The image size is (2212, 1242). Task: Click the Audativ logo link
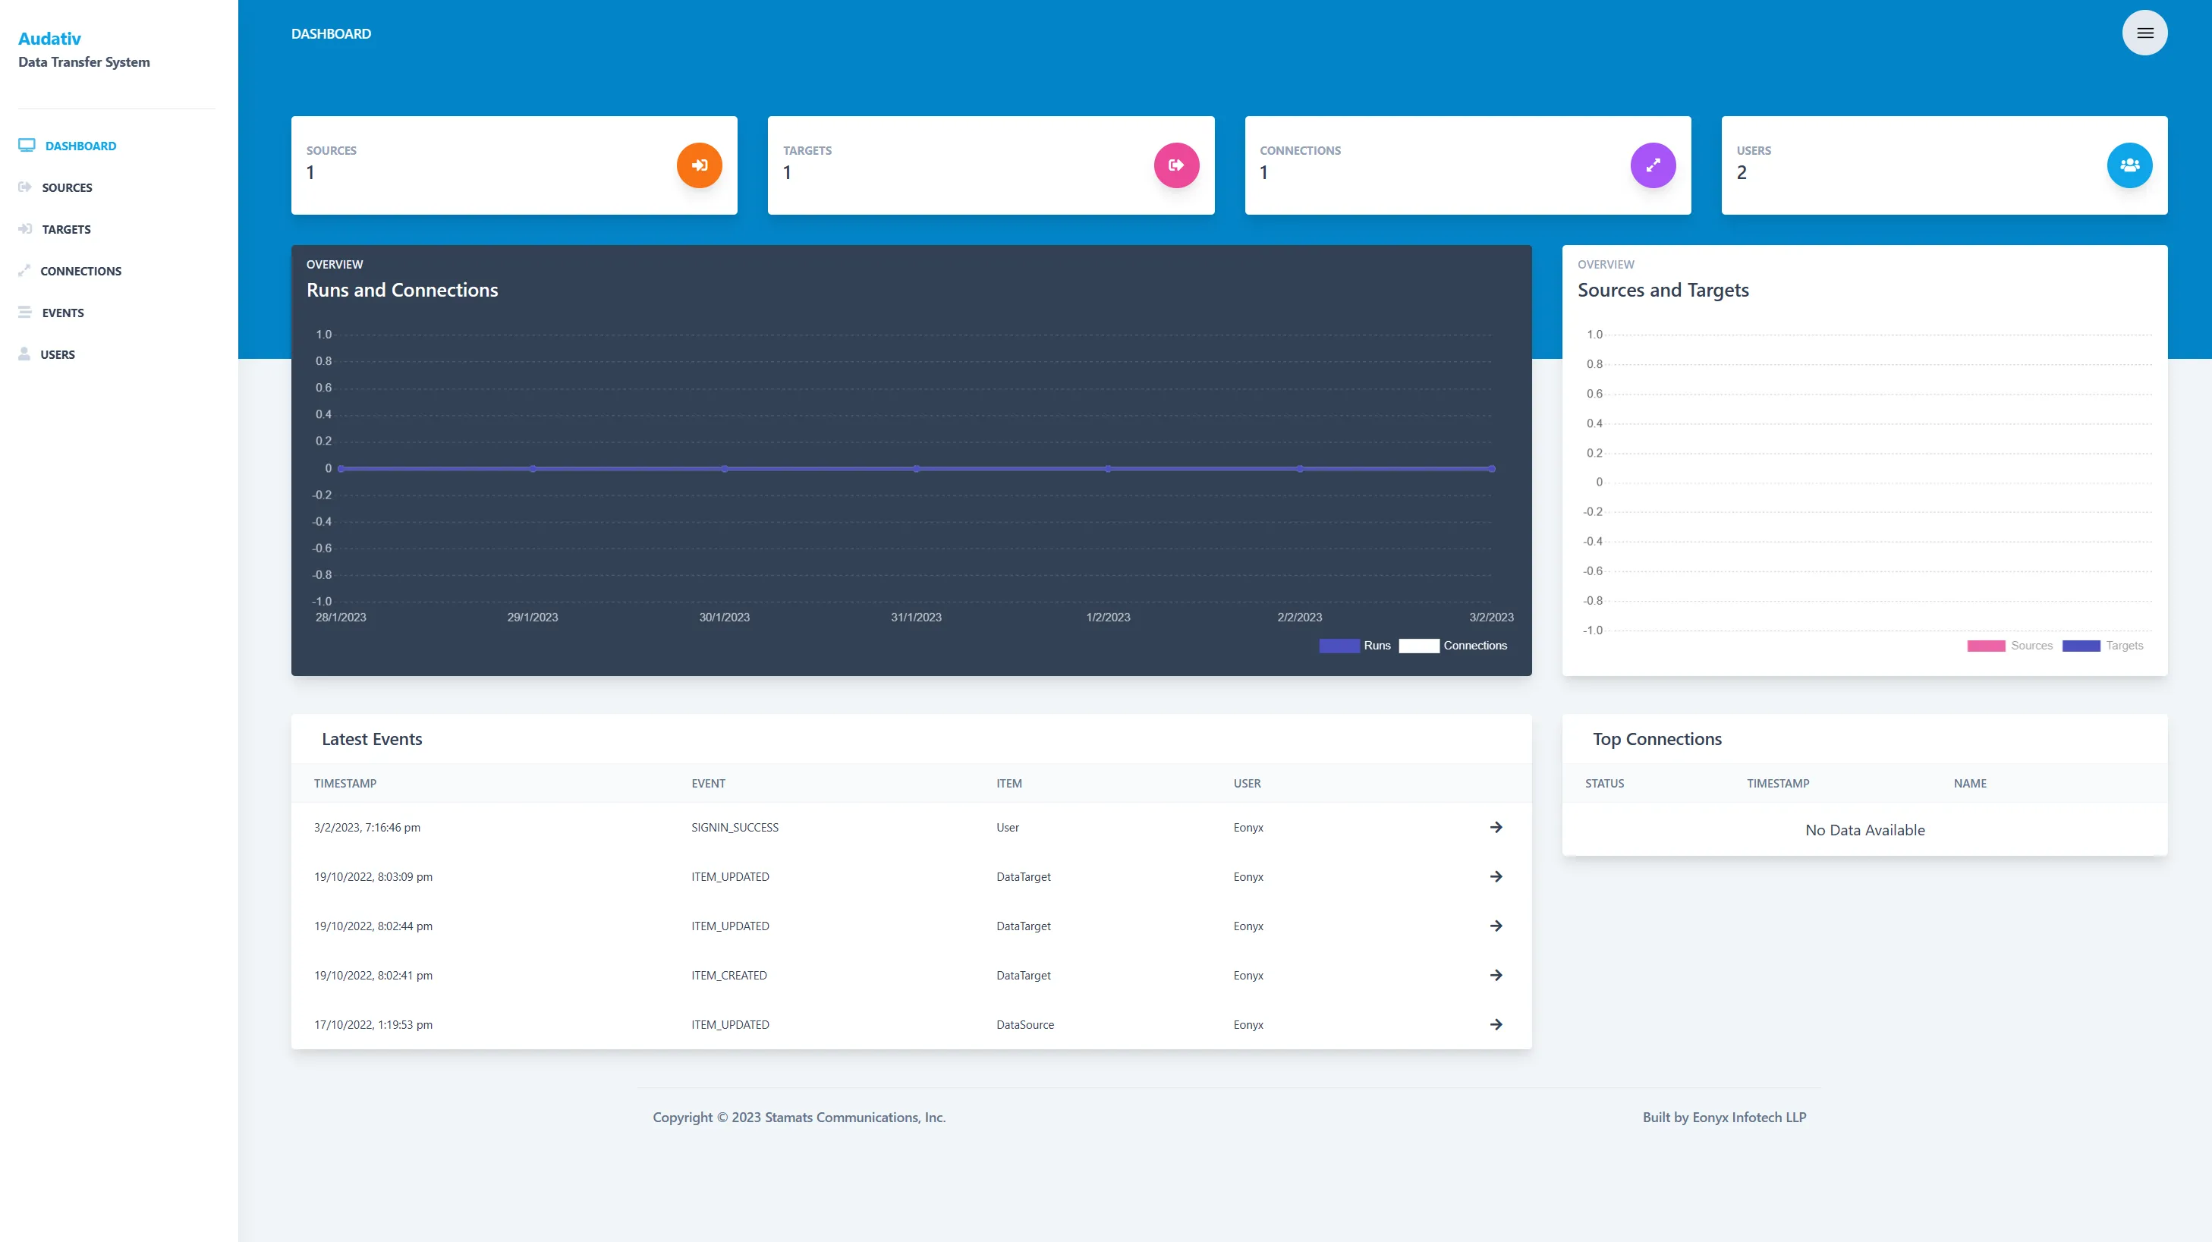pyautogui.click(x=49, y=38)
